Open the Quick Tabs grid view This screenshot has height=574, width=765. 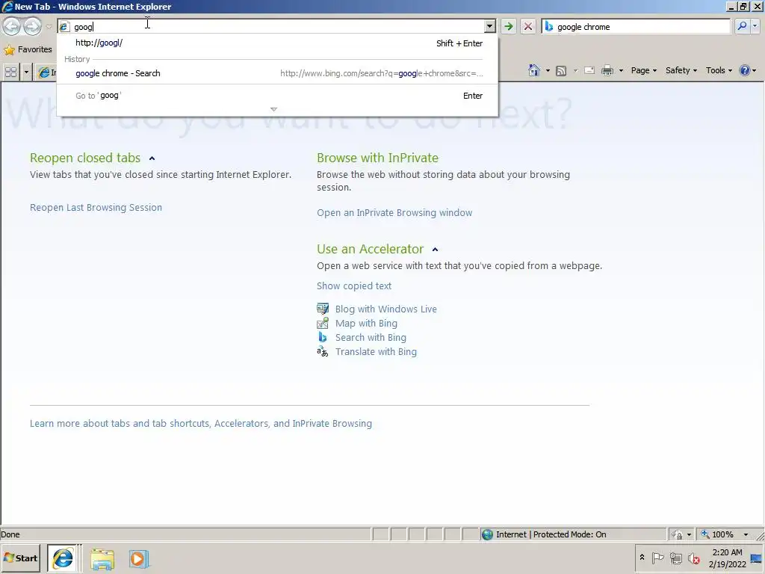click(x=10, y=72)
